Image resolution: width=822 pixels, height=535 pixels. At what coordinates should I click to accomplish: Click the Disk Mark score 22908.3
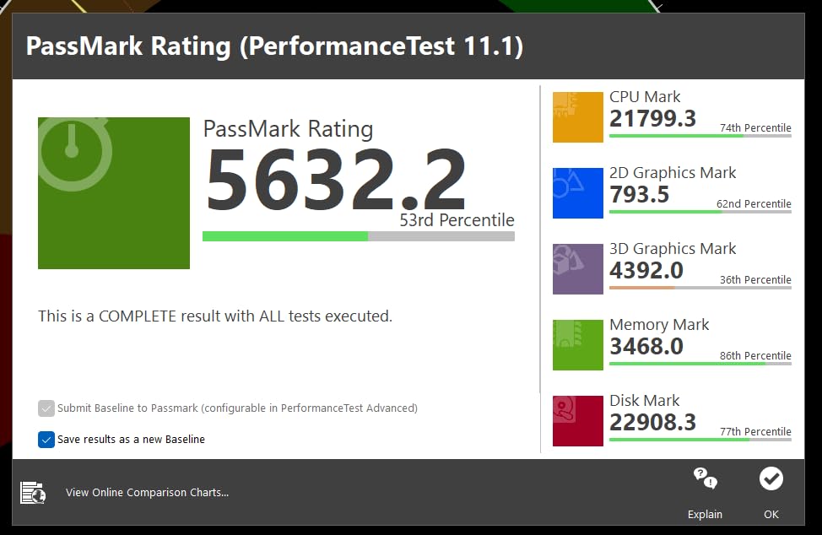tap(652, 422)
